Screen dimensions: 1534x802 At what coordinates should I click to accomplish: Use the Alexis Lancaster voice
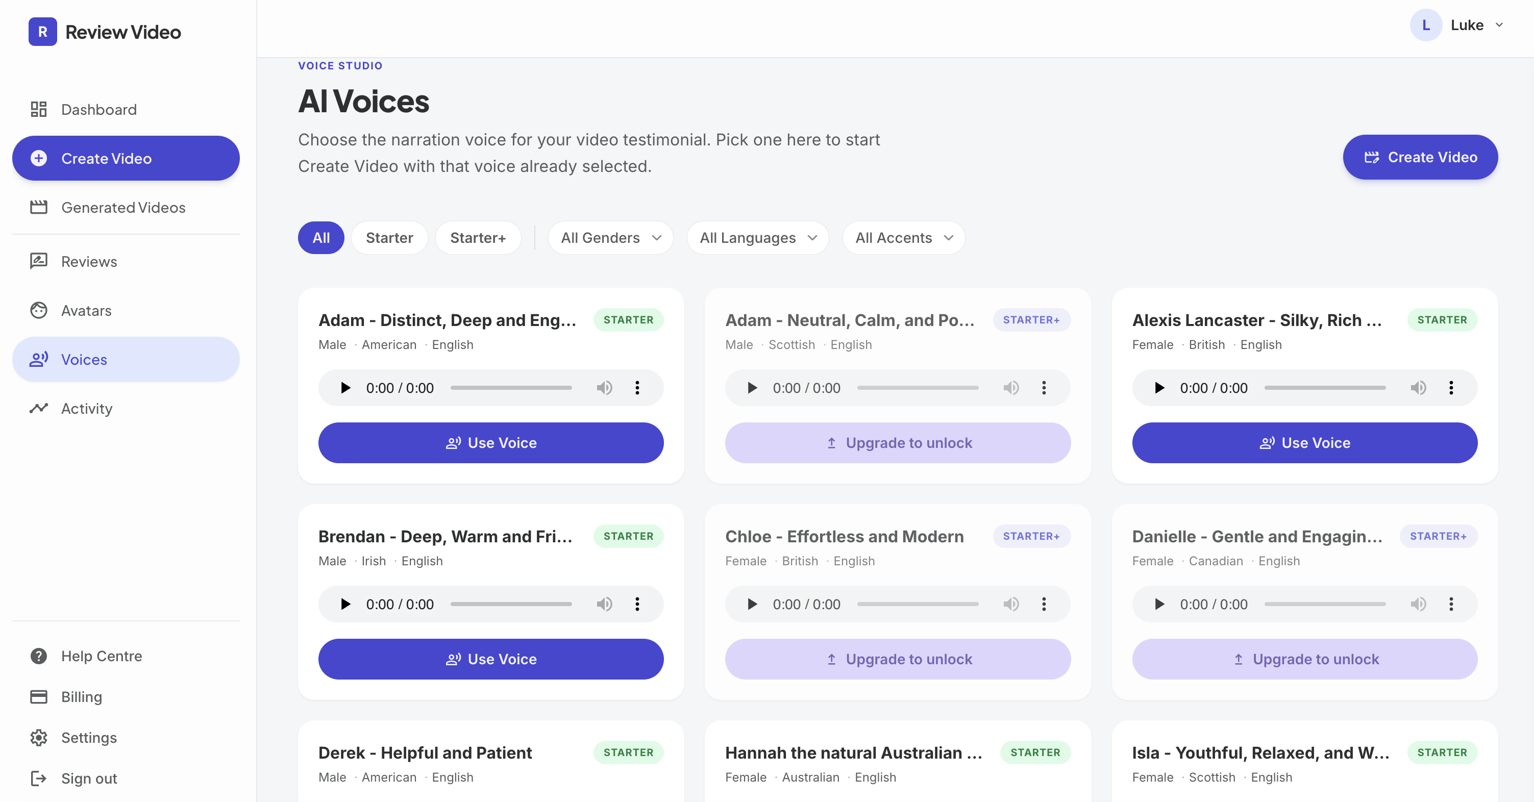click(1305, 443)
